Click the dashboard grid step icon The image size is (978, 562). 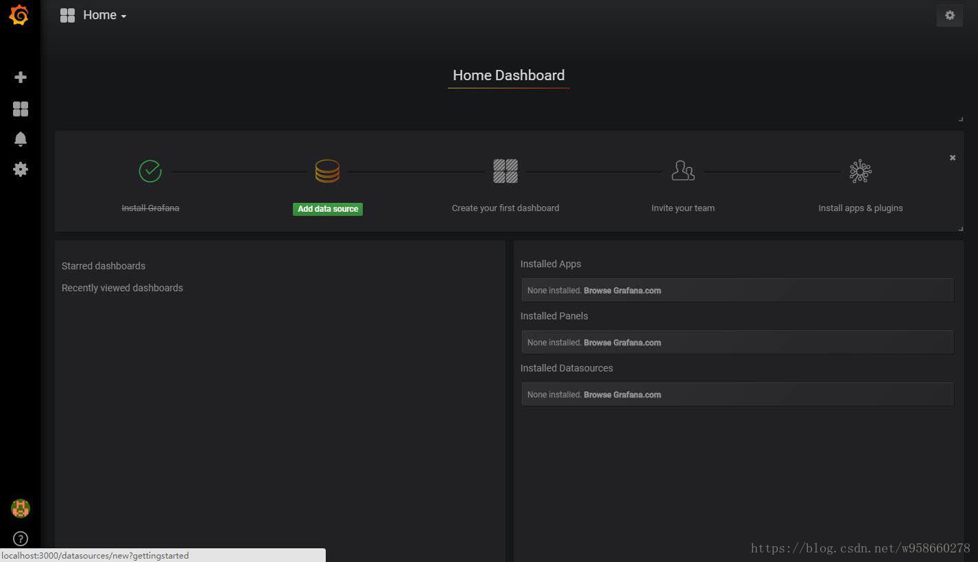tap(505, 171)
